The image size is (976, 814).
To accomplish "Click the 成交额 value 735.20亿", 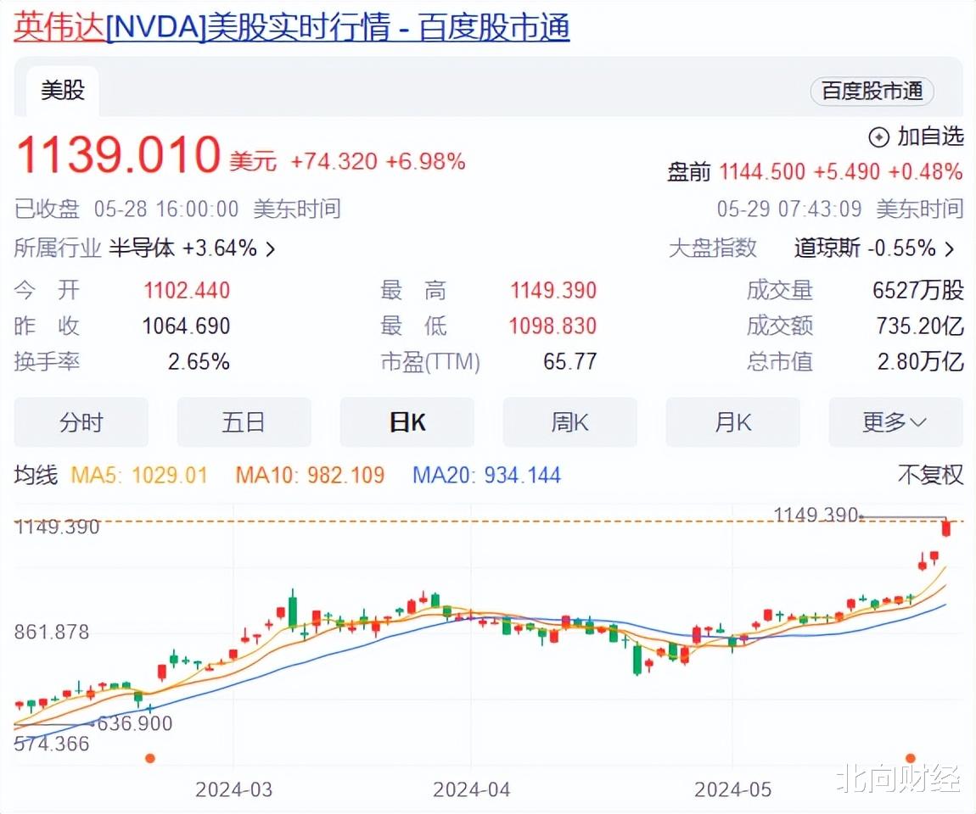I will (920, 326).
